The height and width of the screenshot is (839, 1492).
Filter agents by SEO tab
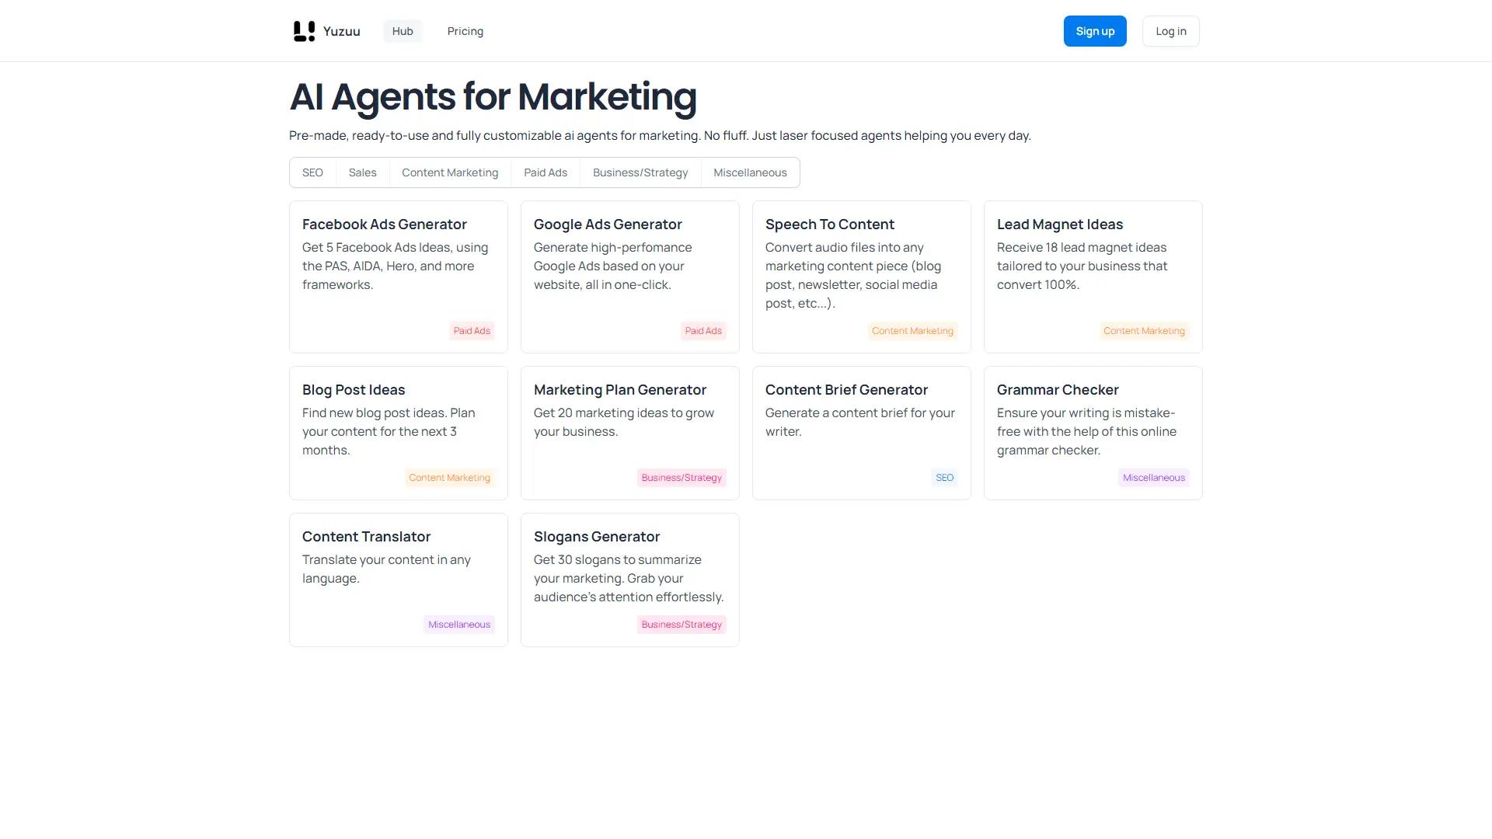click(x=312, y=172)
